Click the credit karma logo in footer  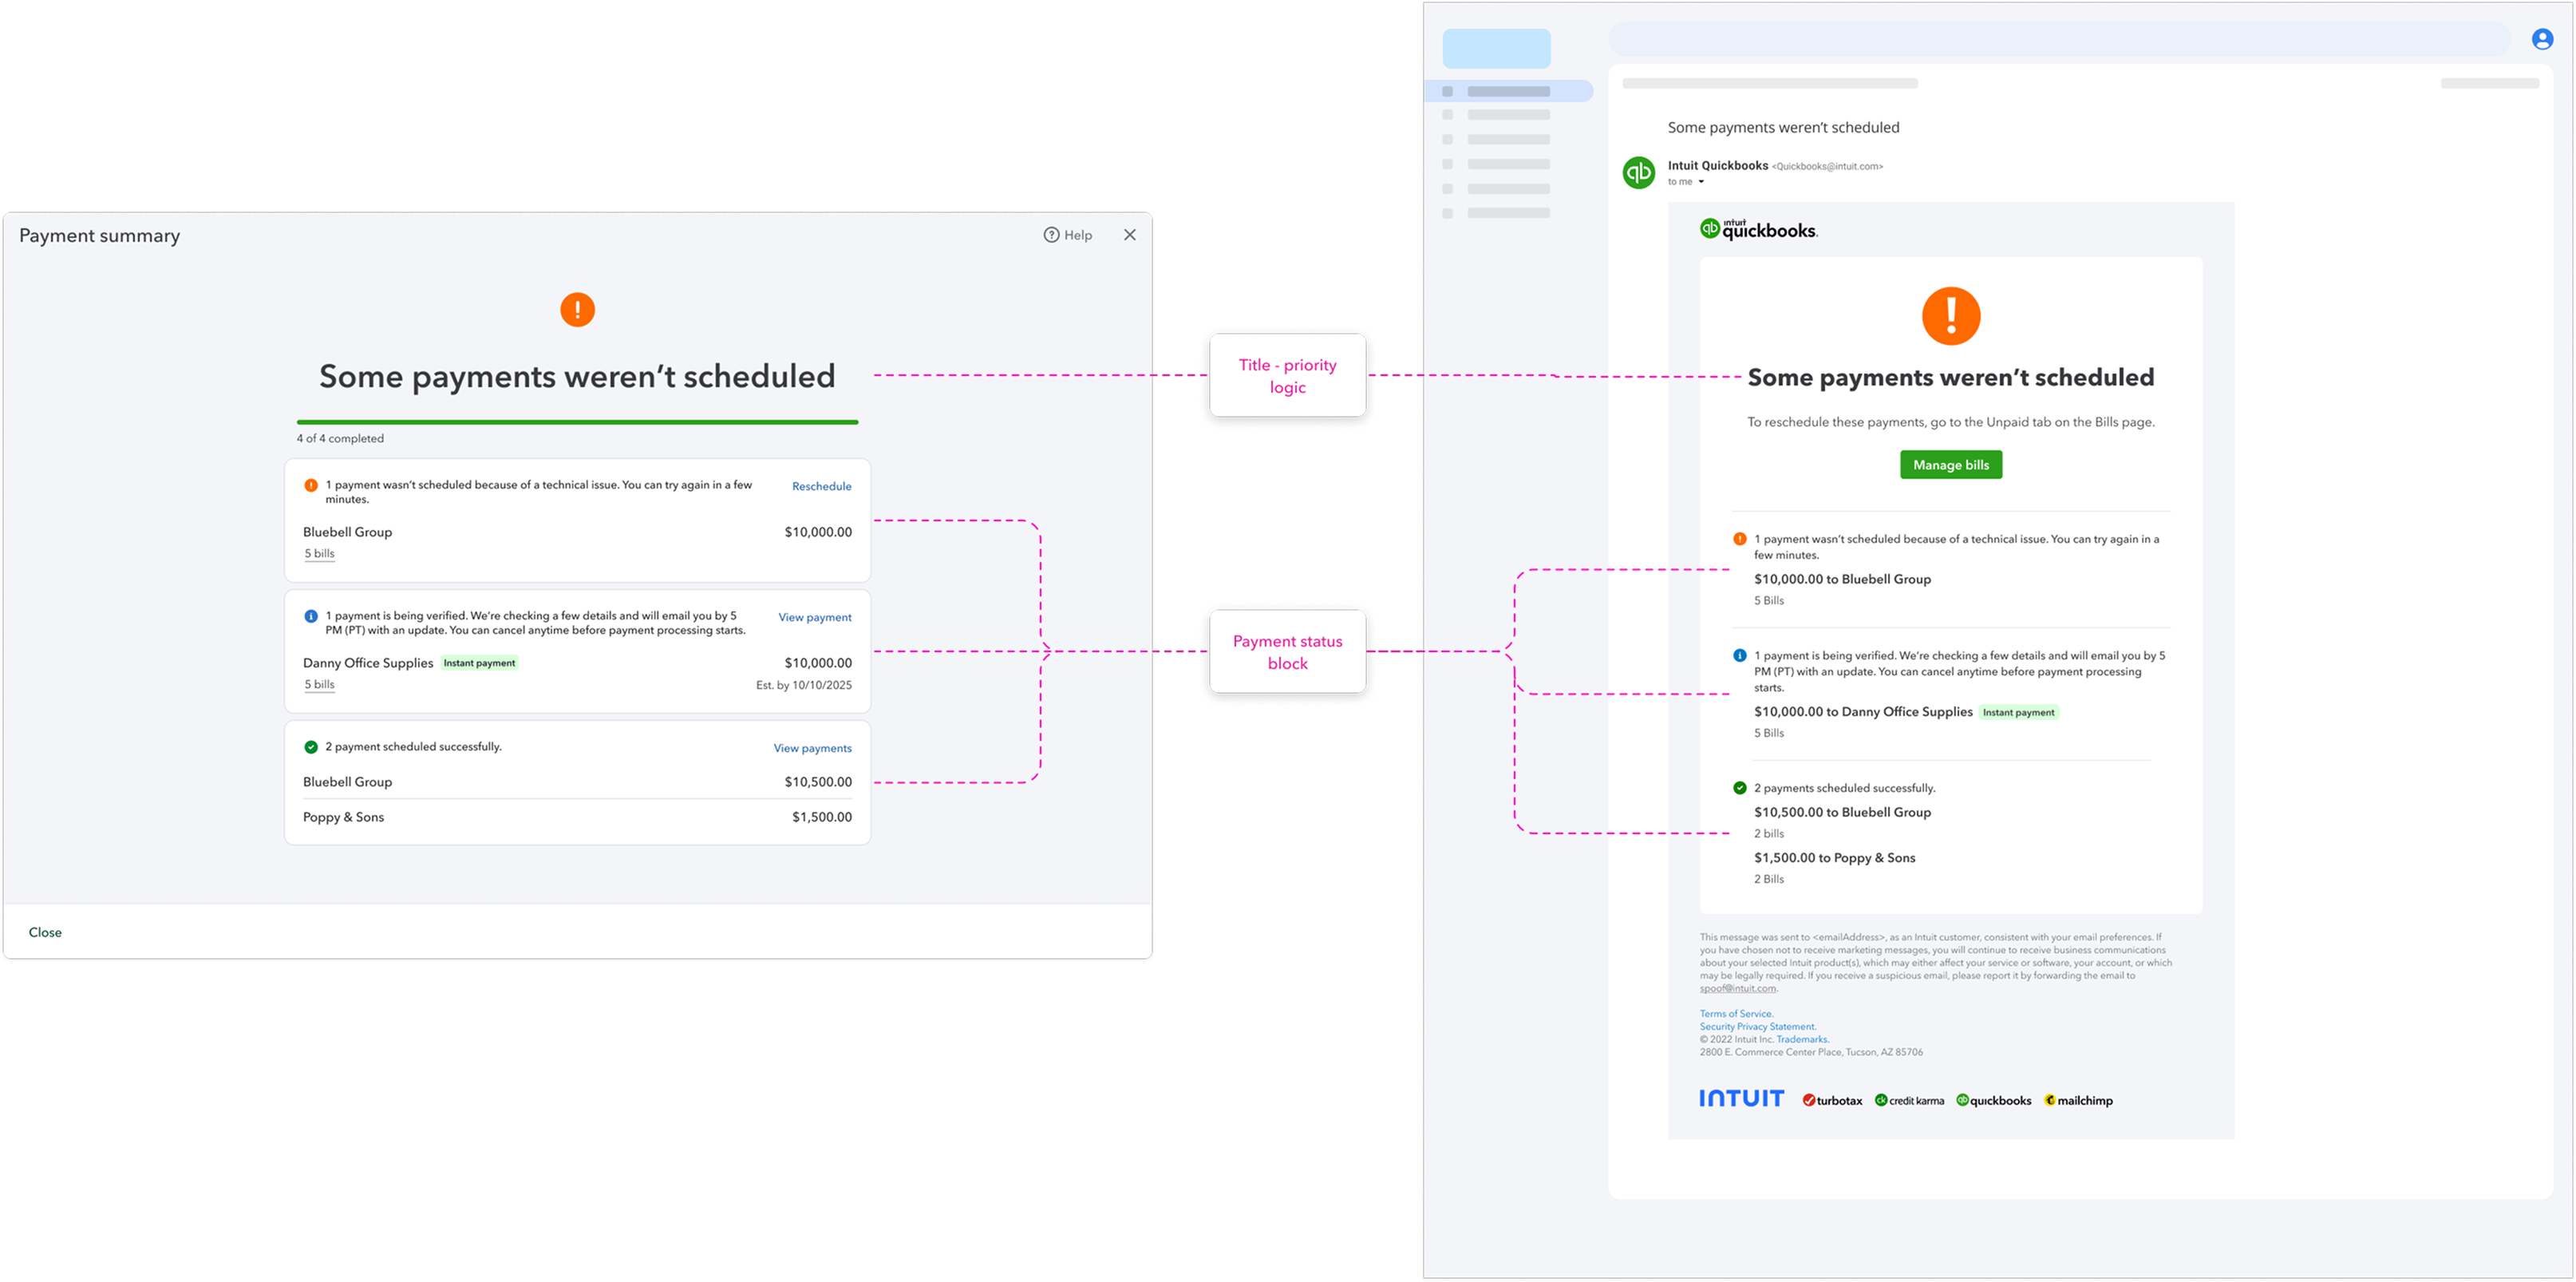(1909, 1101)
